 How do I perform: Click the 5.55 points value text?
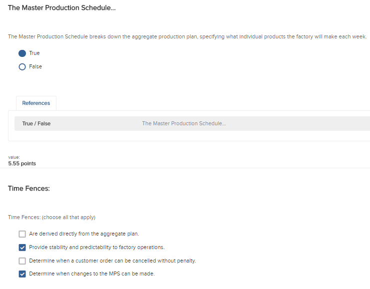point(22,164)
